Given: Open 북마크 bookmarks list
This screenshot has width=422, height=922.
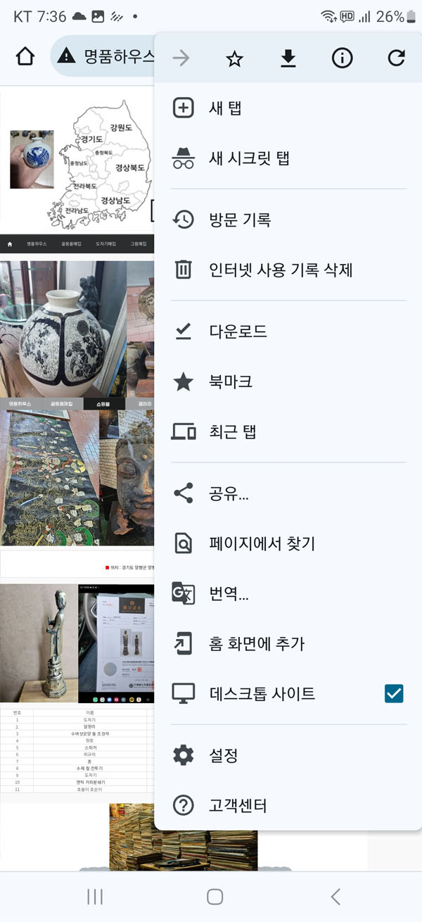Looking at the screenshot, I should point(288,381).
